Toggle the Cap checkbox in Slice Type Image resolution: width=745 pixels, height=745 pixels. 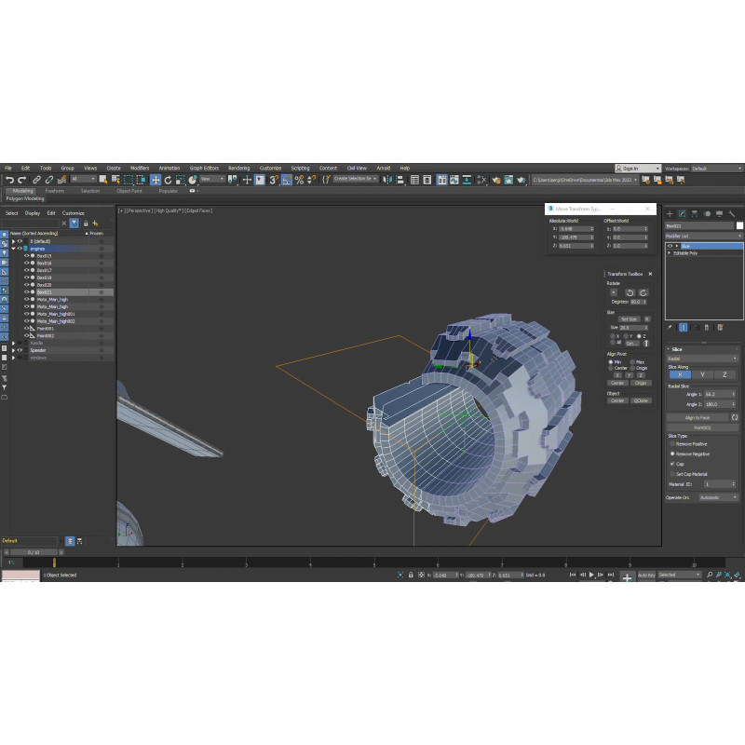[673, 463]
